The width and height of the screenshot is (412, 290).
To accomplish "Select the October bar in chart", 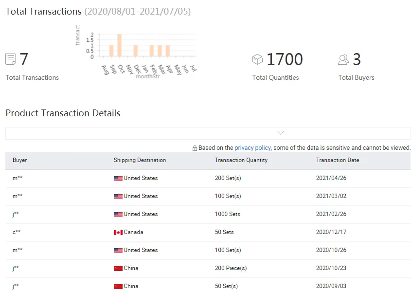I will pos(119,45).
